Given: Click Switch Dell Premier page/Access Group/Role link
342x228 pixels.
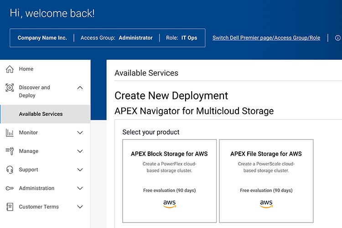Looking at the screenshot, I should click(x=266, y=38).
